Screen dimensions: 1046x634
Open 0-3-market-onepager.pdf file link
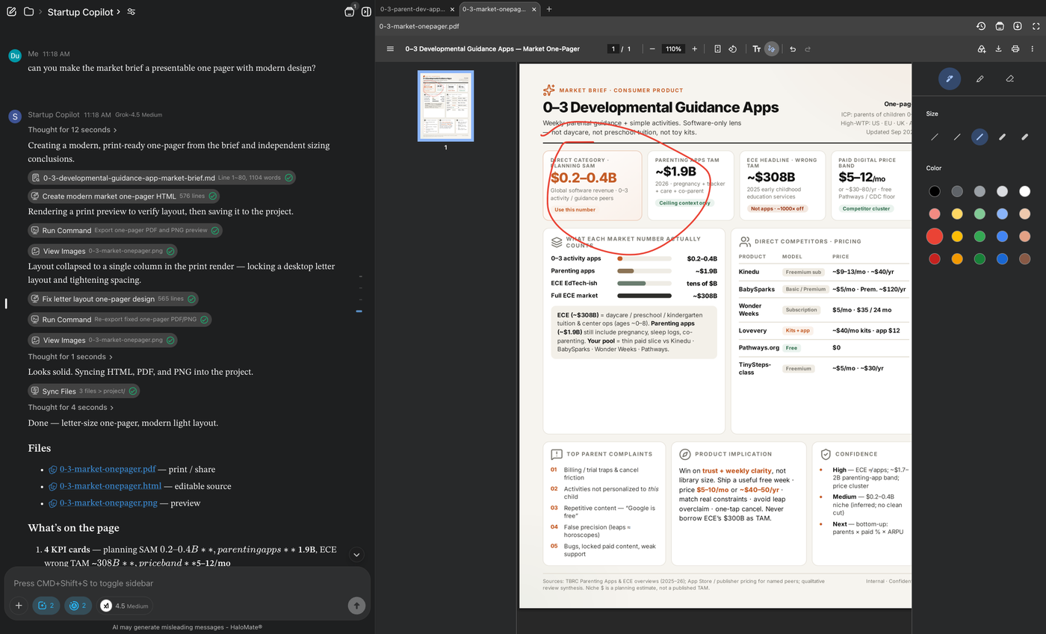pos(108,469)
